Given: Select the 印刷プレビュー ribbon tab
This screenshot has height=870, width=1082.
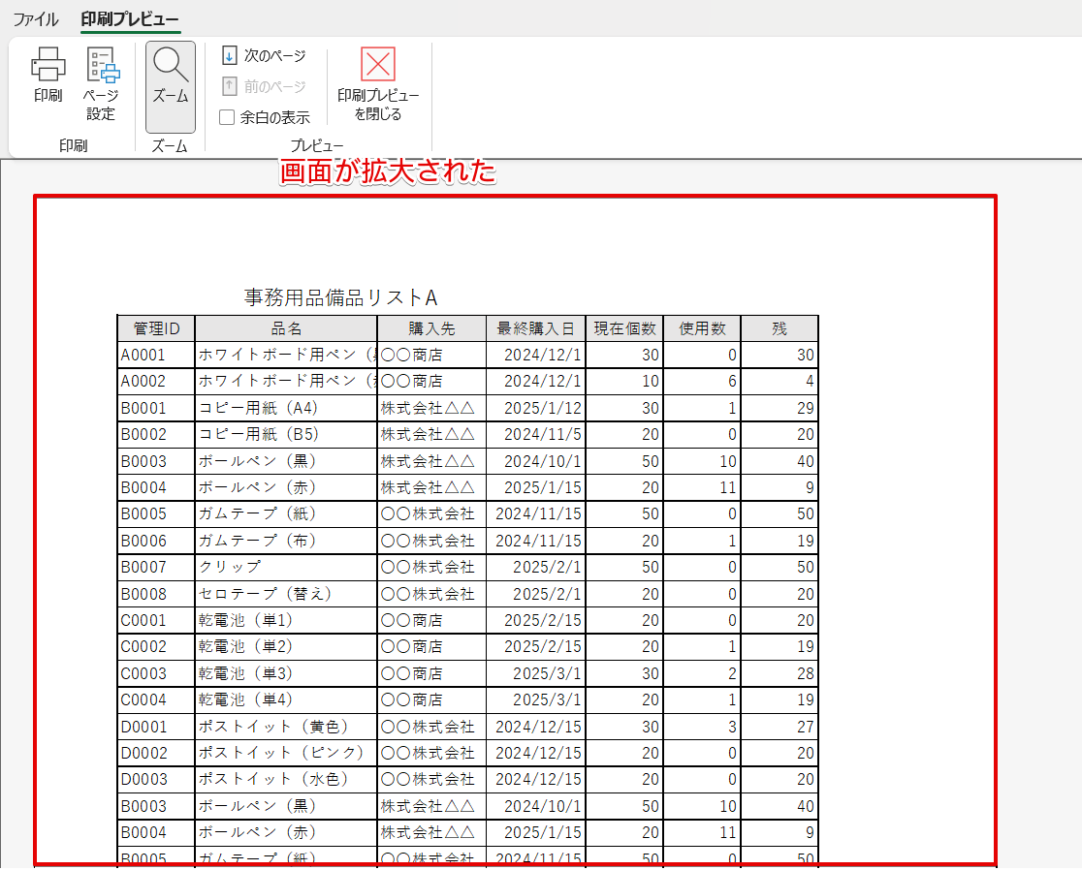Looking at the screenshot, I should coord(130,19).
